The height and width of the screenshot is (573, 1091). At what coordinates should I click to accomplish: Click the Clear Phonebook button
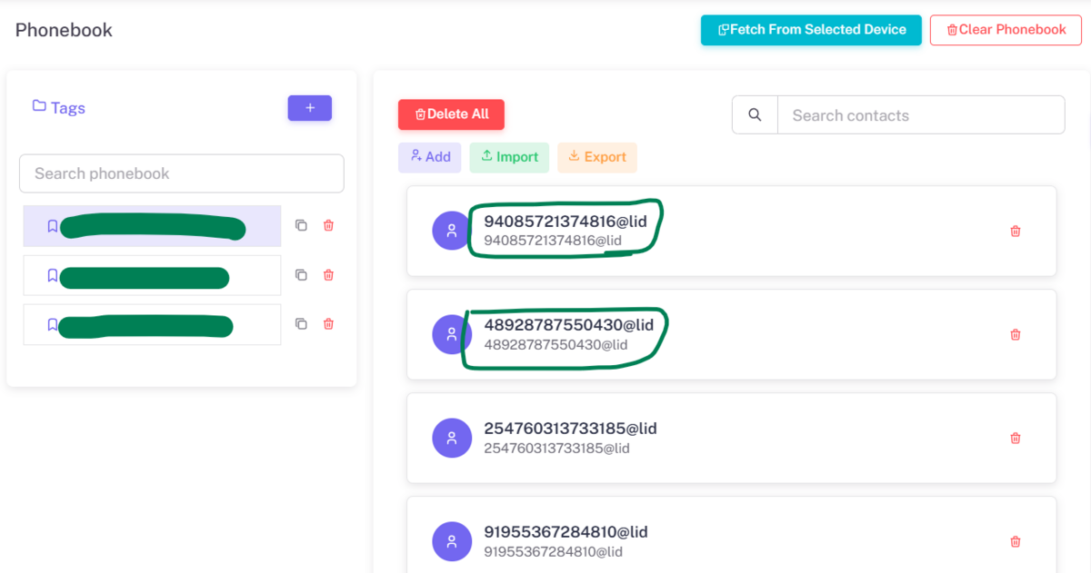coord(1006,30)
